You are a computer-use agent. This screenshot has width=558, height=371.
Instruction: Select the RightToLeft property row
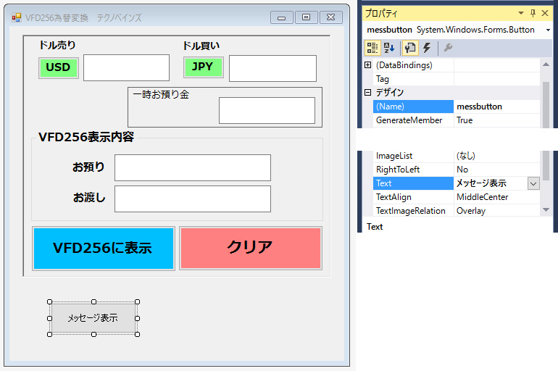coord(457,170)
